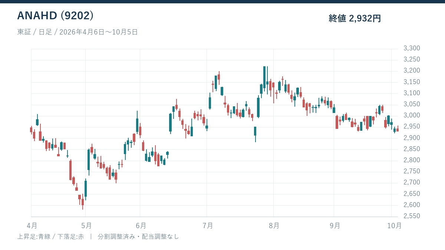Screen dimensions: 445x250
Task: Click the 2,800 price axis label
Action: click(x=412, y=160)
